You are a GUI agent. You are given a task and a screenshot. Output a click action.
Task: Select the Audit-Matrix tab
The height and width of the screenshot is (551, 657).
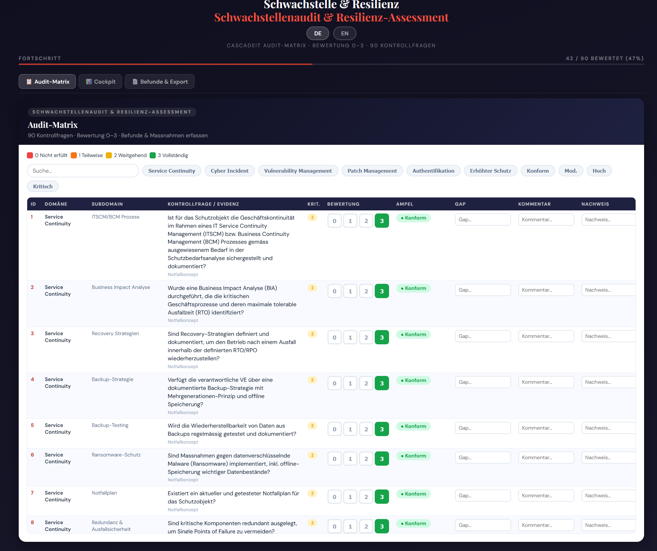(x=47, y=82)
